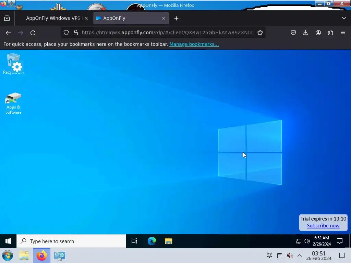Open the Firefox hamburger application menu

click(x=343, y=33)
